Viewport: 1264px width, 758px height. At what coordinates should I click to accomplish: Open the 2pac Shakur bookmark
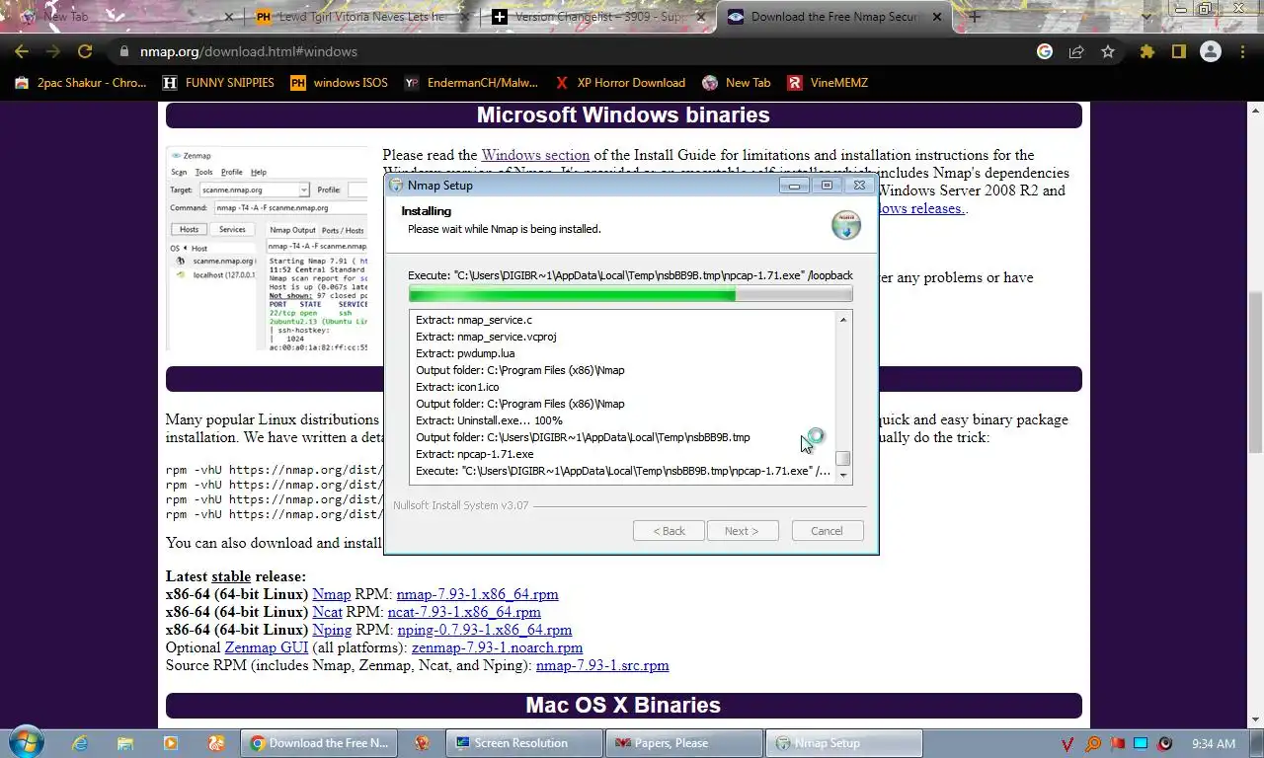(81, 83)
